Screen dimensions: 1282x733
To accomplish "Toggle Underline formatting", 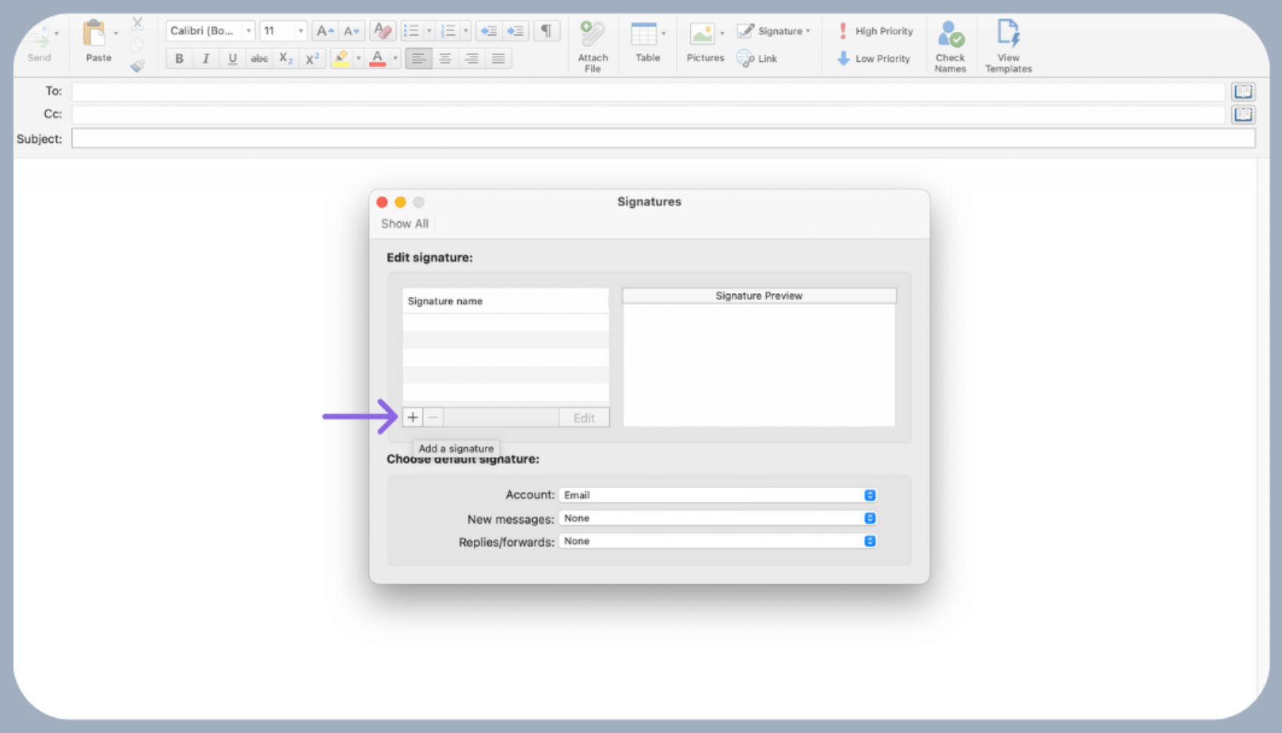I will tap(232, 58).
